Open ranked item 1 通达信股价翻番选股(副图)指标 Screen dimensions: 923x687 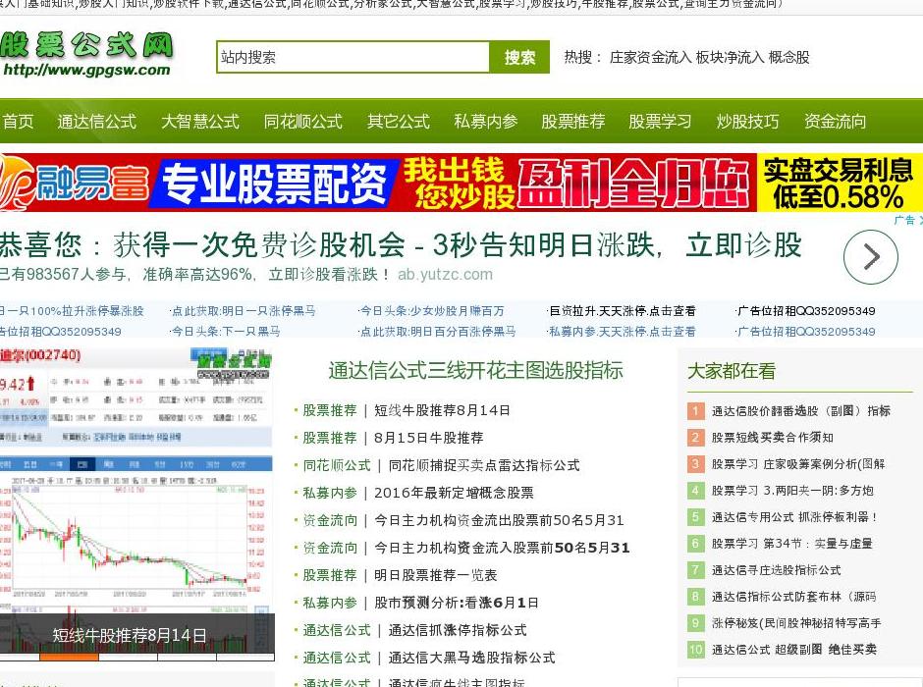[x=800, y=411]
